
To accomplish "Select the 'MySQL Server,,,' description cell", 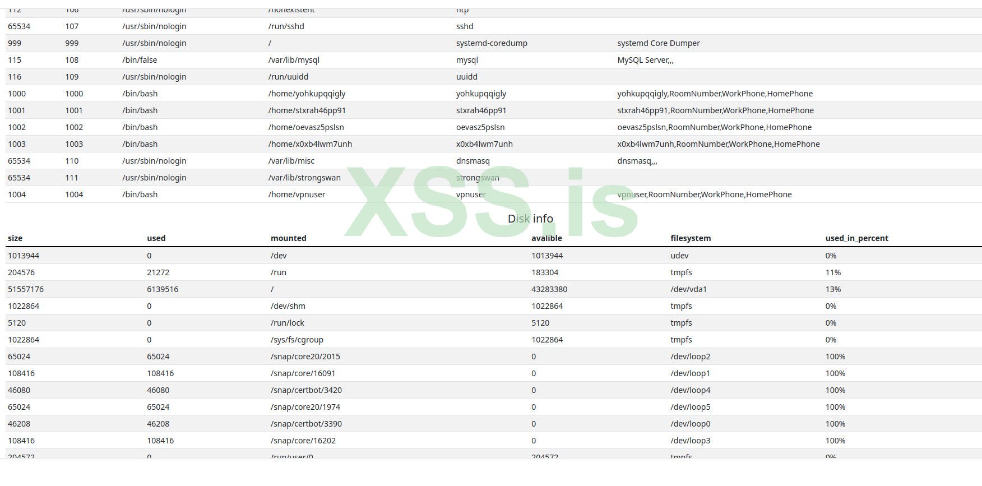I will 645,60.
